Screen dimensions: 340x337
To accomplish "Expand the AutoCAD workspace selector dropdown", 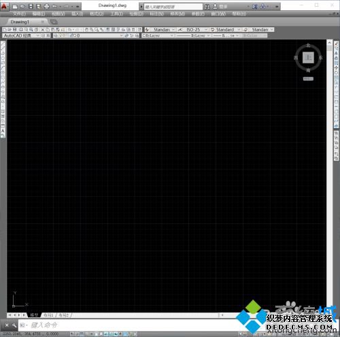I will (21, 35).
